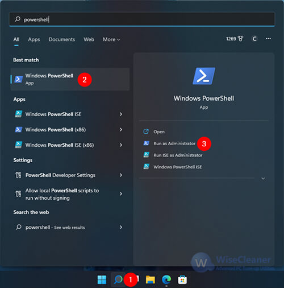Screen dimensions: 284x288
Task: Click the taskbar Search icon
Action: pos(118,279)
